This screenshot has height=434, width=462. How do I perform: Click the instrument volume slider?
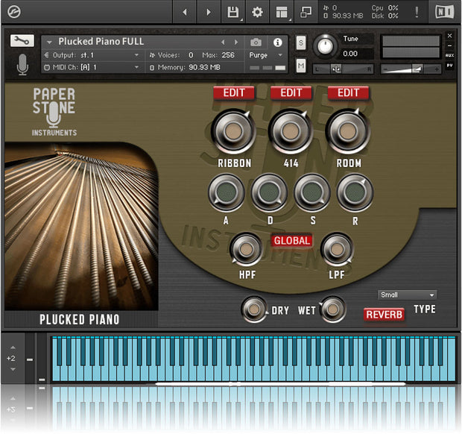click(x=411, y=69)
